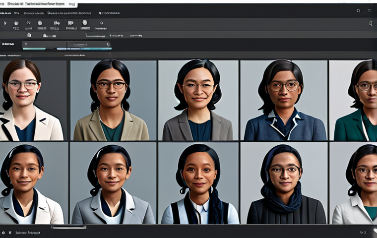Click the horizontal scrollbar thumb above status bar

pos(68,227)
